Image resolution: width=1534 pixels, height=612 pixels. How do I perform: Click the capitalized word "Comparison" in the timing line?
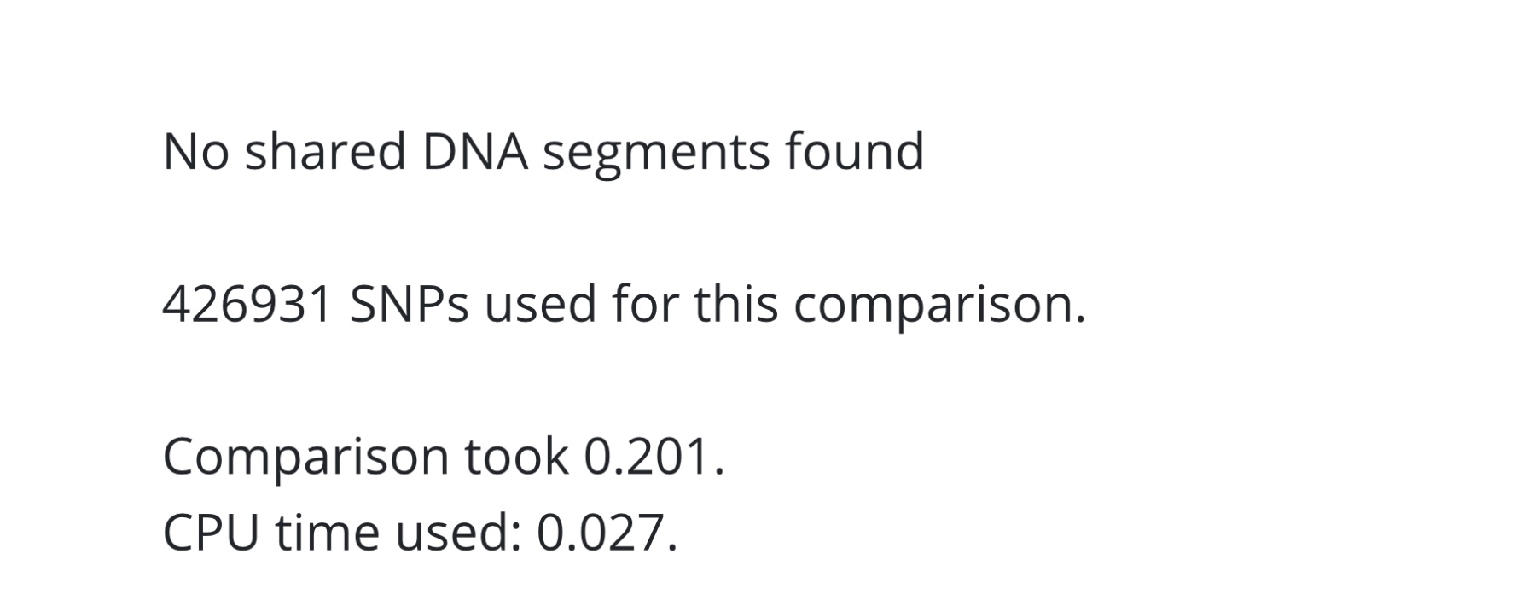click(x=305, y=458)
